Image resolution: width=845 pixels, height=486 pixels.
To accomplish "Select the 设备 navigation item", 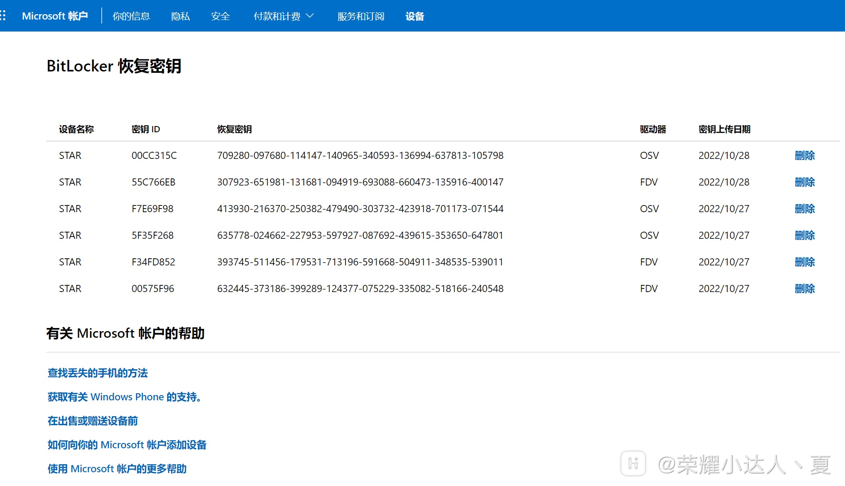I will point(414,16).
